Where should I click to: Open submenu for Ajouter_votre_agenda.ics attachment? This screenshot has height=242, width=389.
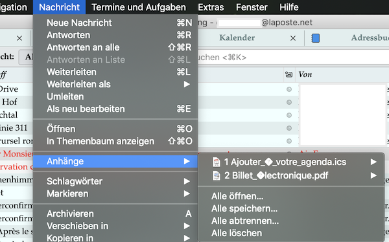coord(291,162)
